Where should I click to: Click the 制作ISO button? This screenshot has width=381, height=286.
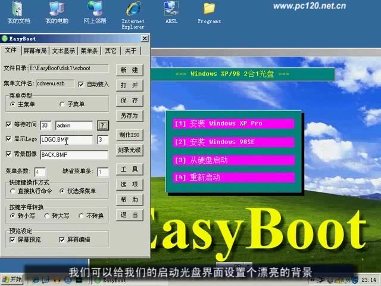(x=129, y=135)
